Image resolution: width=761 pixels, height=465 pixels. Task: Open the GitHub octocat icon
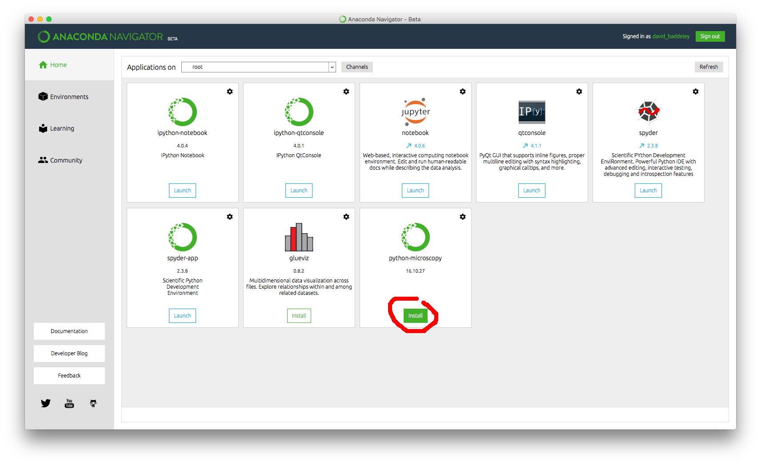[x=93, y=403]
